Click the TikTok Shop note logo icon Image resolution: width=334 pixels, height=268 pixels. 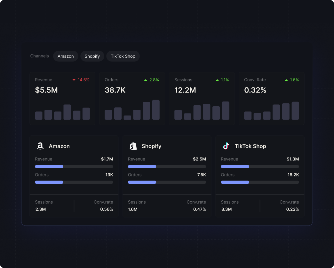coord(226,146)
